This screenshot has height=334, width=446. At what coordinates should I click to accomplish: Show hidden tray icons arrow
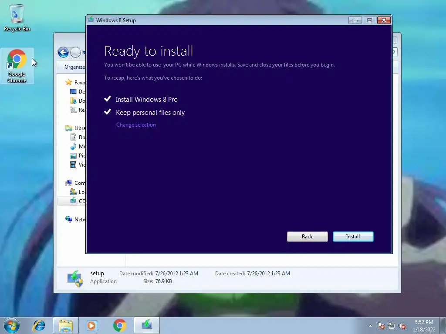point(370,326)
